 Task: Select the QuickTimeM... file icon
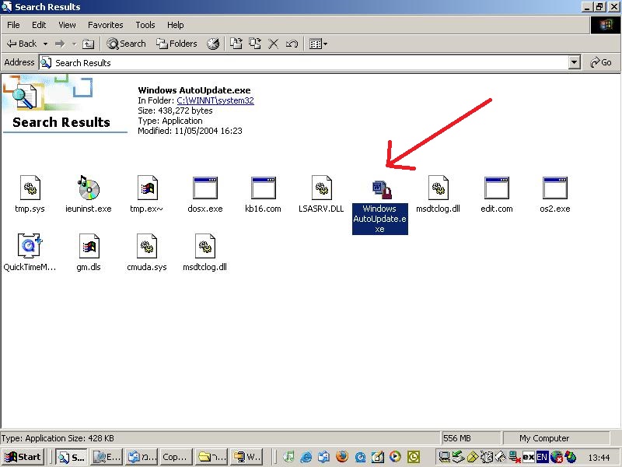pos(30,246)
